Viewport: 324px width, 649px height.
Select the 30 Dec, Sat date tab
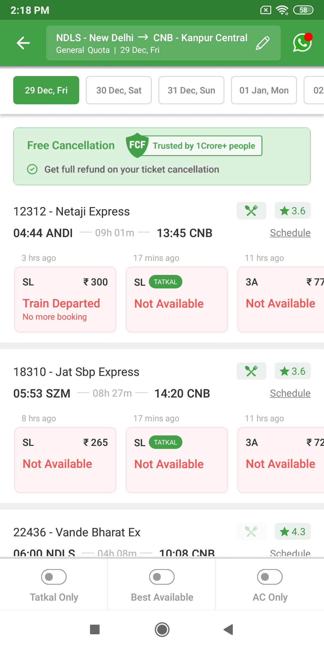pyautogui.click(x=119, y=90)
